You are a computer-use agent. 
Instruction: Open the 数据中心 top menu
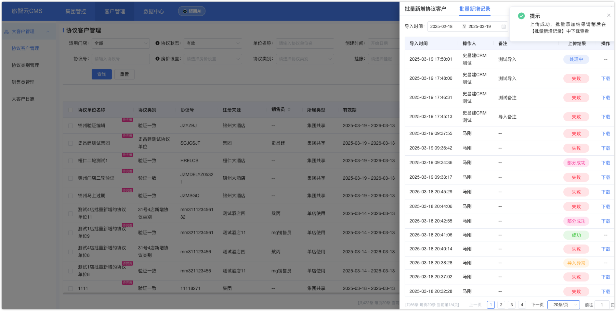point(154,11)
